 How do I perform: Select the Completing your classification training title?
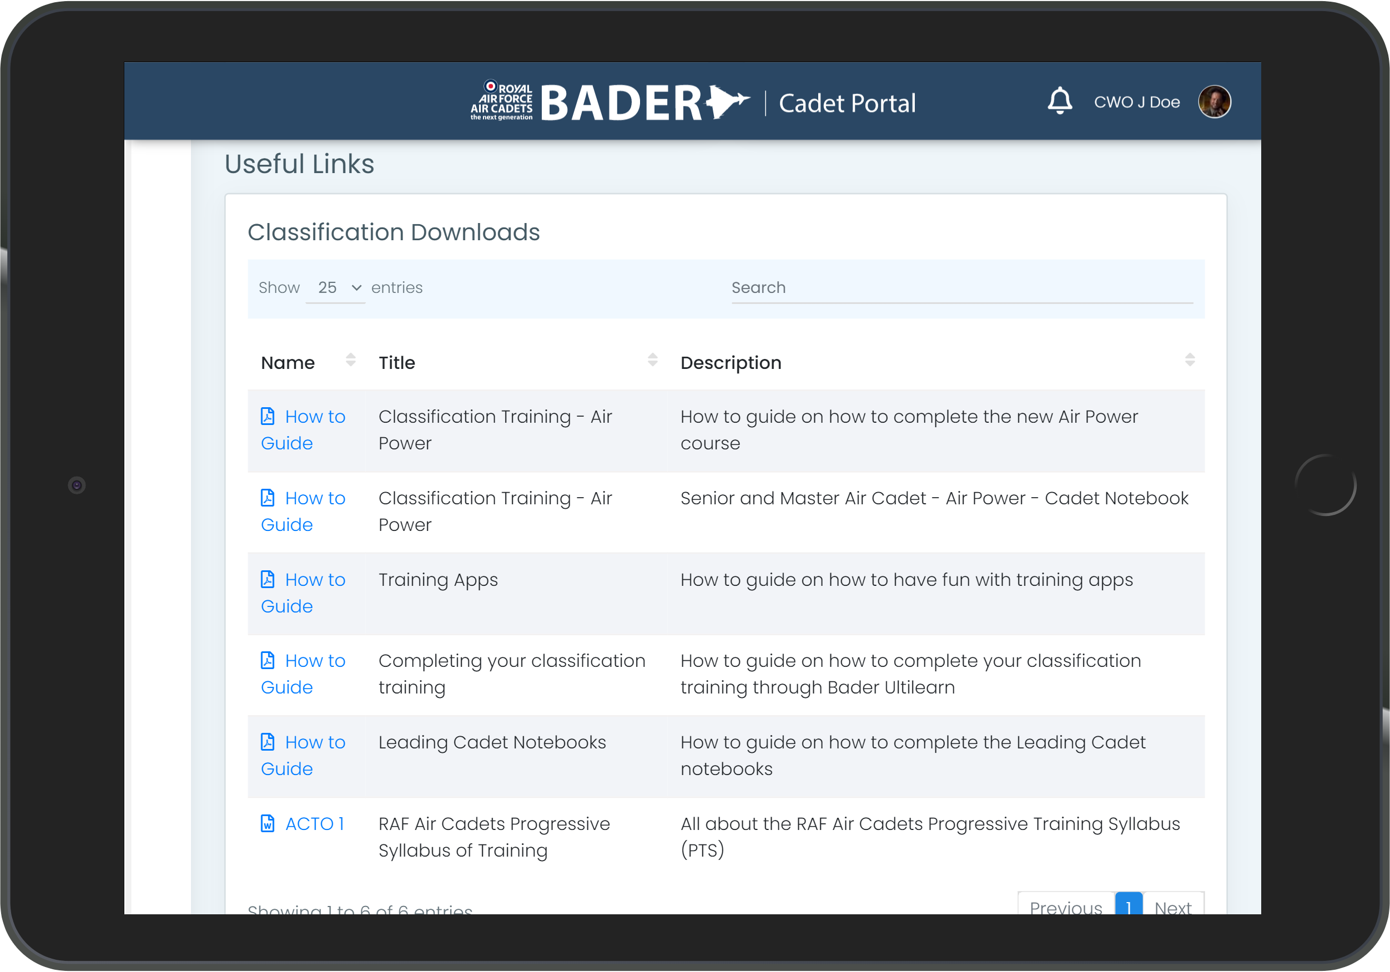(512, 674)
